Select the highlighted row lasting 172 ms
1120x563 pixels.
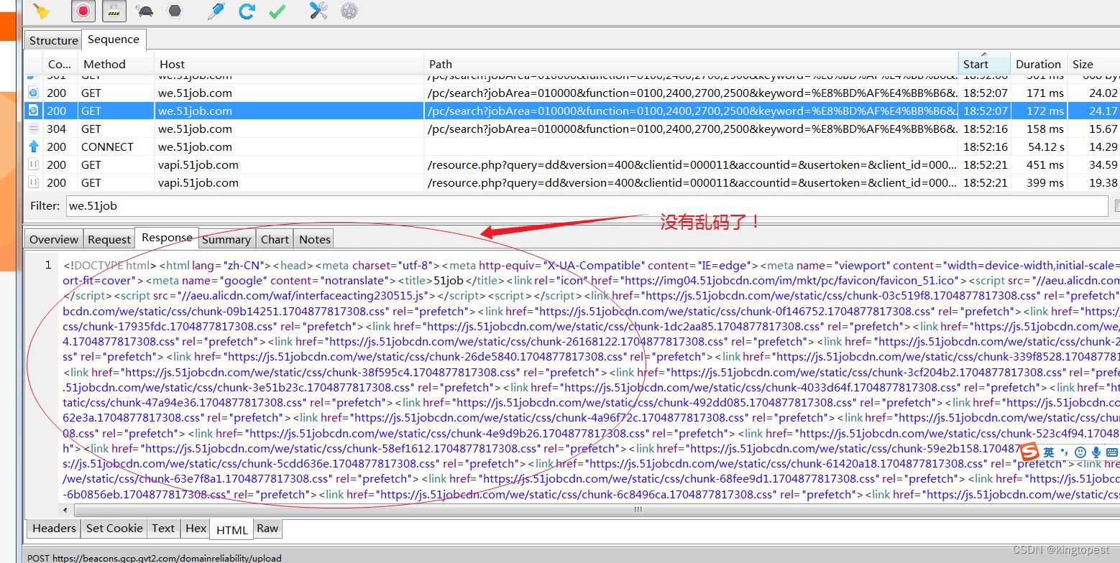572,111
